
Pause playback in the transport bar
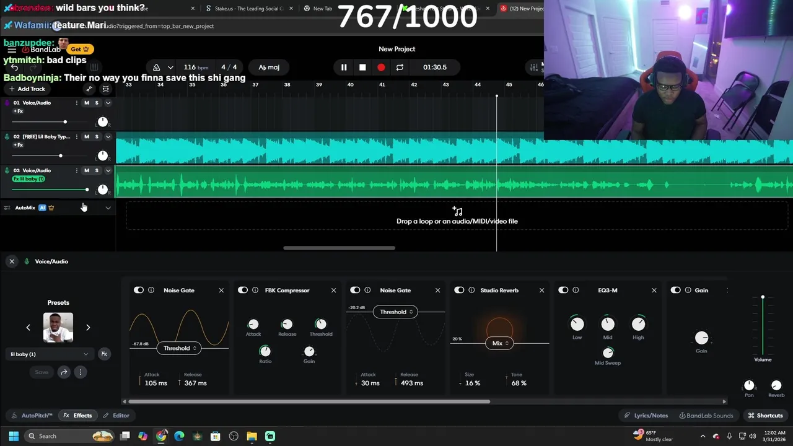344,67
